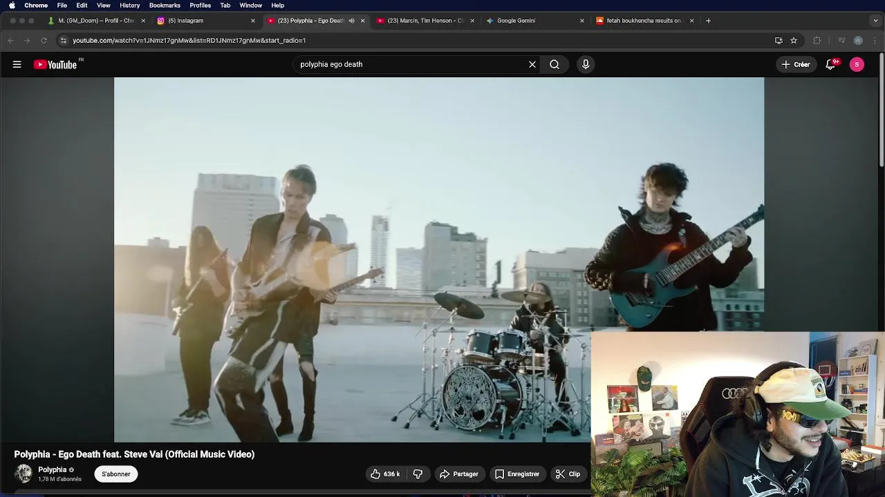Open the Chrome three-dot menu

875,40
